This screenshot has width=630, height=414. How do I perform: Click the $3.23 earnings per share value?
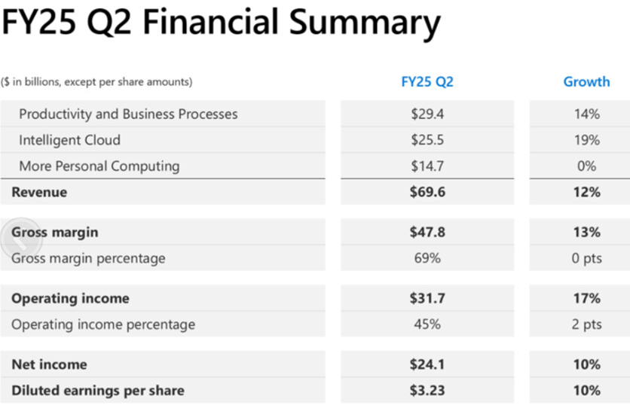tap(427, 391)
